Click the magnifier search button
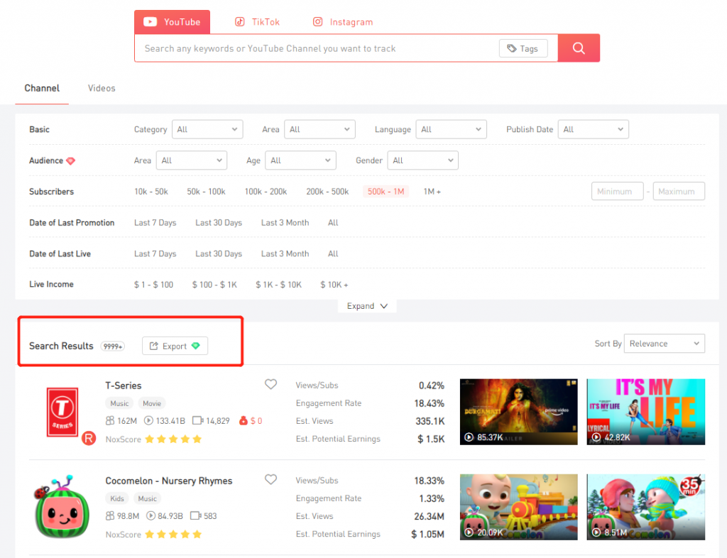 tap(578, 48)
